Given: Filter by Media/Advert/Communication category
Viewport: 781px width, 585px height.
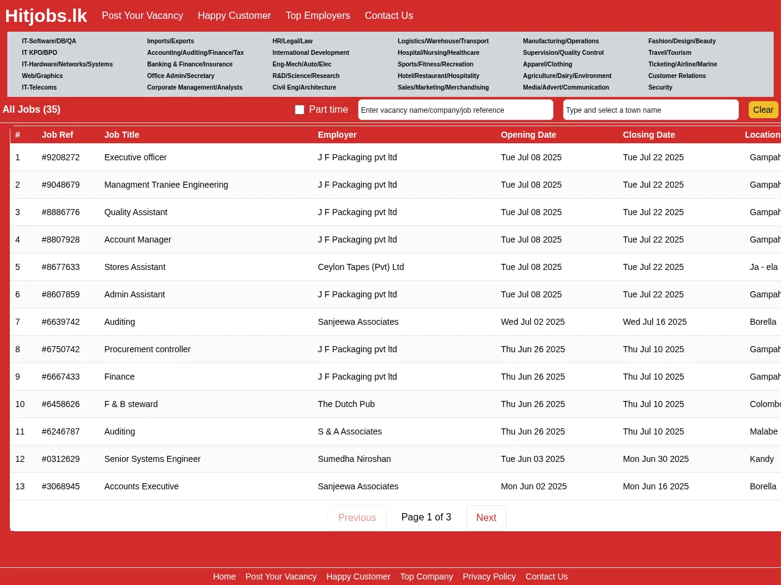Looking at the screenshot, I should tap(566, 87).
